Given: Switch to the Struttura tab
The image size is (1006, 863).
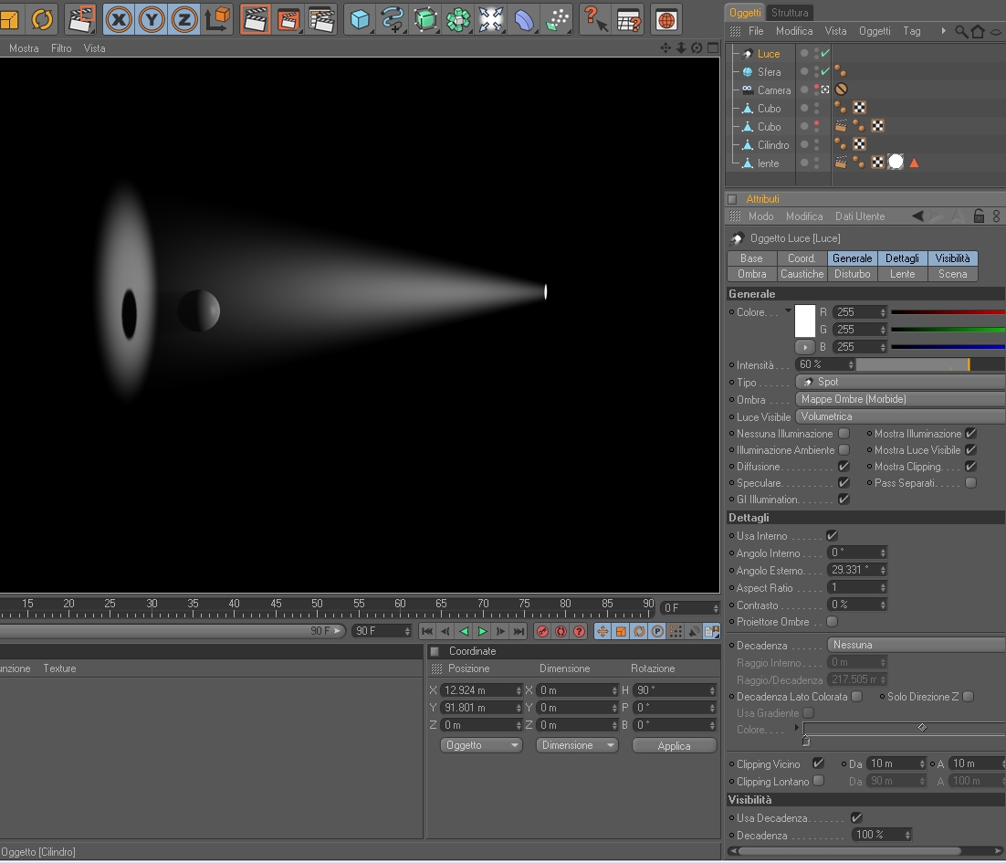Looking at the screenshot, I should pyautogui.click(x=790, y=12).
